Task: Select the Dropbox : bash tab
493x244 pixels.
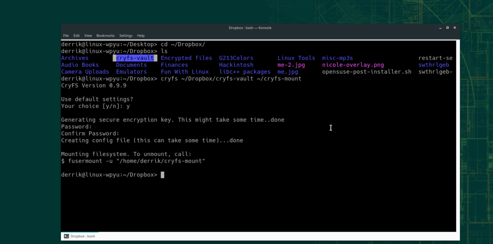Action: 82,236
